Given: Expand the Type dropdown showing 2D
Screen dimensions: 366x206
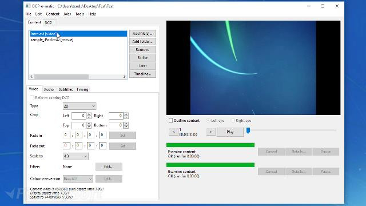Looking at the screenshot, I should (x=79, y=106).
